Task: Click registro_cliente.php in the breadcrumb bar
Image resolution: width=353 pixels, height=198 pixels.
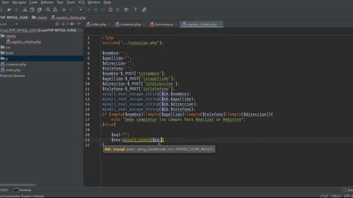Action: 68,18
